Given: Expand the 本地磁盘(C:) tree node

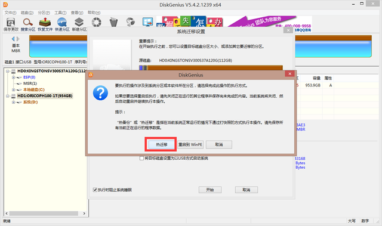Looking at the screenshot, I should 13,90.
